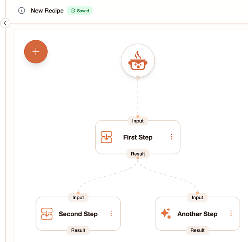Click the Input port on Second Step
The height and width of the screenshot is (242, 248).
[78, 198]
